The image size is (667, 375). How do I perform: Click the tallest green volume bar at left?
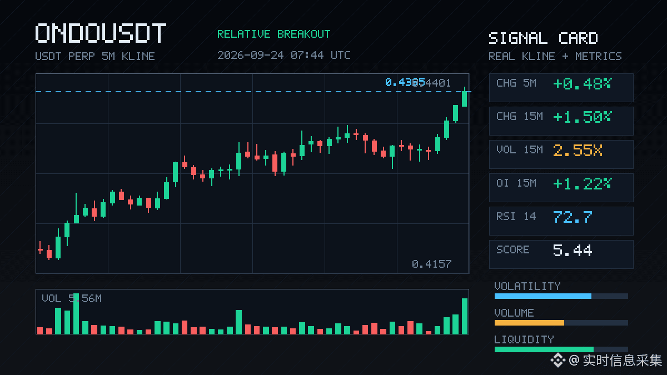click(x=76, y=313)
